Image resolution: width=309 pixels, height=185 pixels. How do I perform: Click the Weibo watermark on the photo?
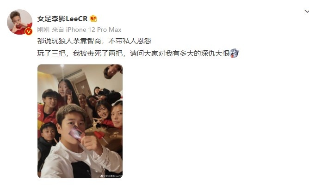coord(111,176)
